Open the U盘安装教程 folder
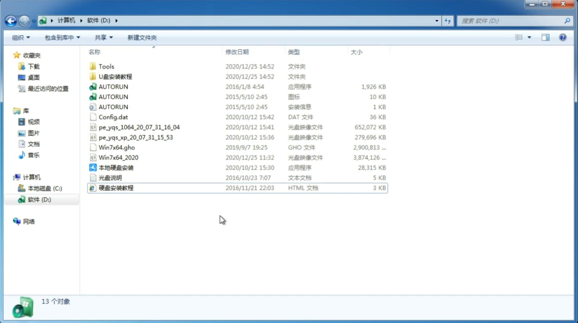Image resolution: width=578 pixels, height=323 pixels. pyautogui.click(x=115, y=77)
